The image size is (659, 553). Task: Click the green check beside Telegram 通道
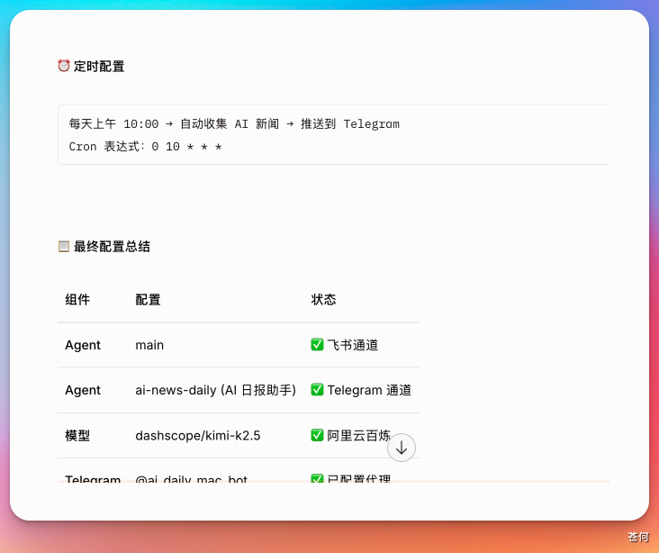(317, 389)
